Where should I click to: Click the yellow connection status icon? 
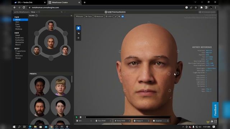[208, 122]
